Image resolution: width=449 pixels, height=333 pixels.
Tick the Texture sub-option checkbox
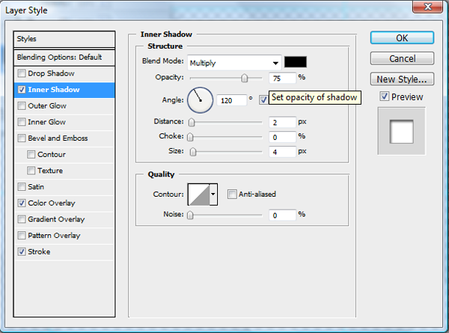click(x=31, y=171)
